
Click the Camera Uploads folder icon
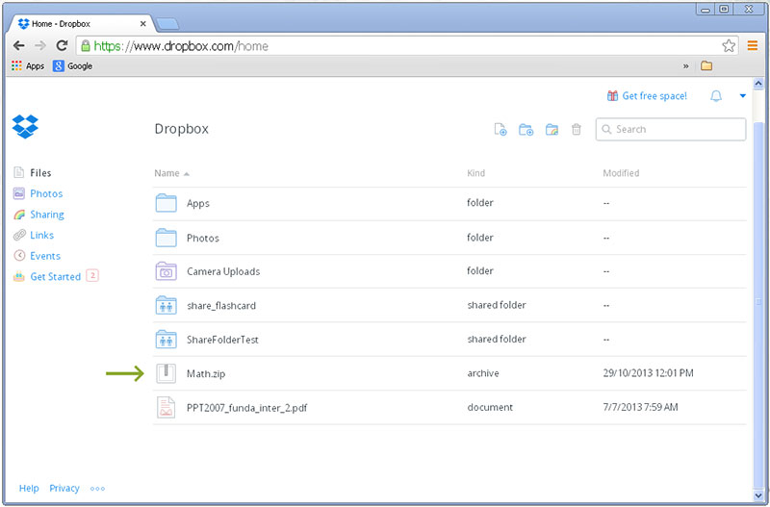point(166,271)
